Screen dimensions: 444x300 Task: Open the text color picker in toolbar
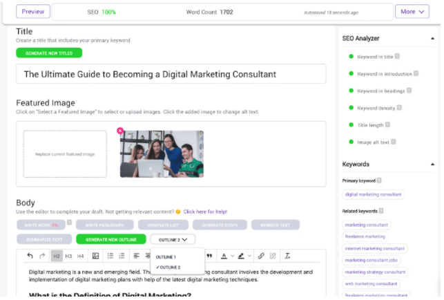(225, 256)
